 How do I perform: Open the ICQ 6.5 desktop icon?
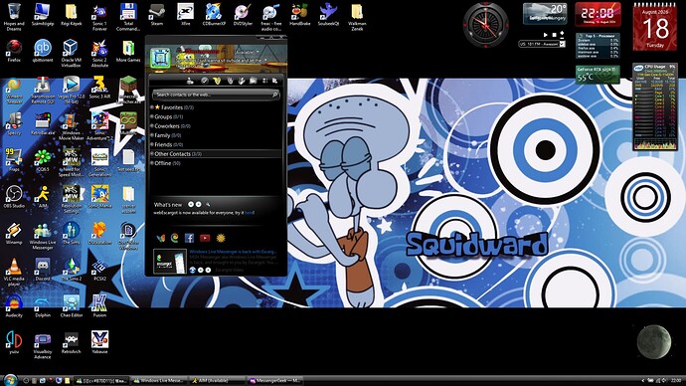coord(43,160)
